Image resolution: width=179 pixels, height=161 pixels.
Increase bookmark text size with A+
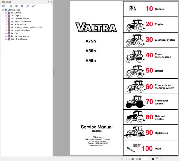(27, 6)
